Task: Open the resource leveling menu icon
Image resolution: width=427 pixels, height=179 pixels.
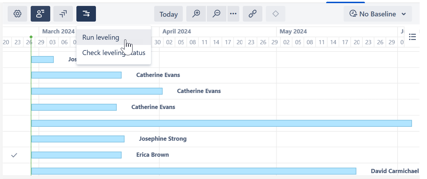Action: (x=86, y=14)
